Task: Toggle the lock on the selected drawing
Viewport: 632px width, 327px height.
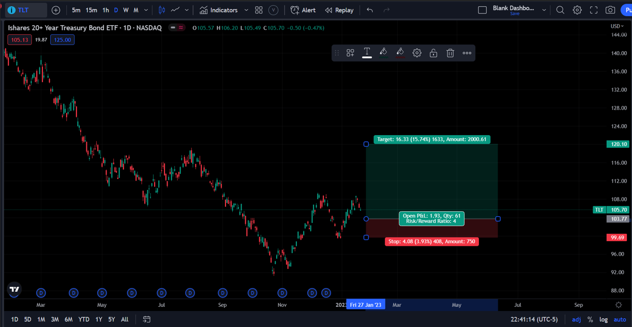Action: 433,53
